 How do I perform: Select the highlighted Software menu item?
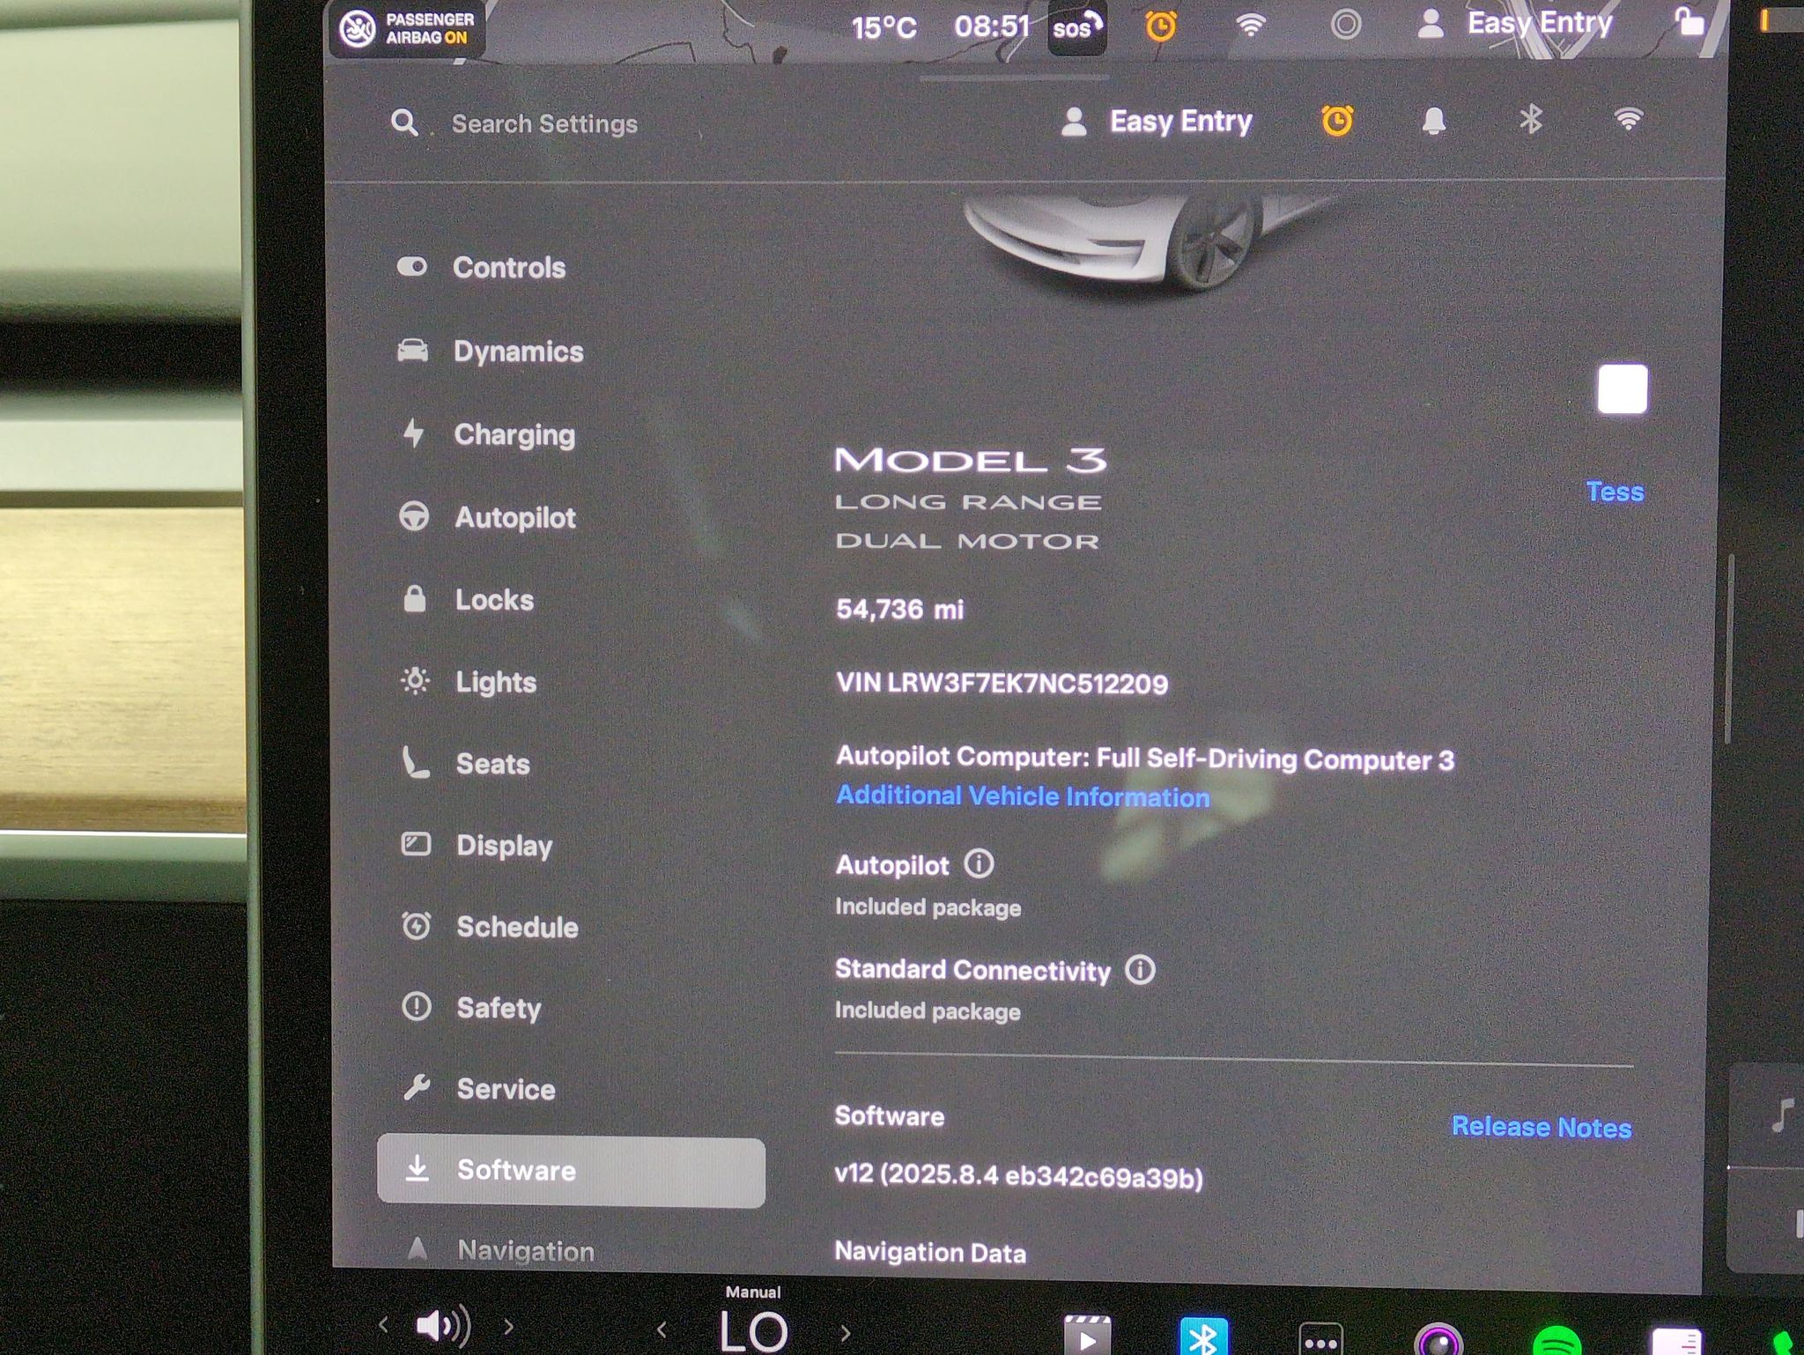coord(571,1171)
